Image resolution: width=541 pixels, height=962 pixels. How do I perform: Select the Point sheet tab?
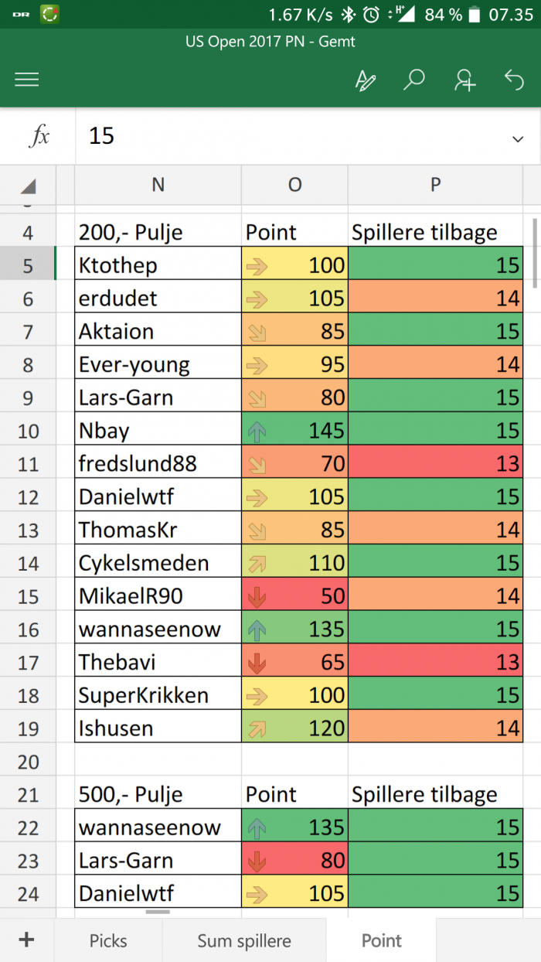coord(382,940)
